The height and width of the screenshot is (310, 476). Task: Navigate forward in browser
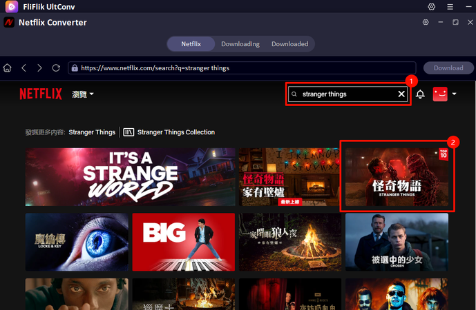(x=39, y=68)
